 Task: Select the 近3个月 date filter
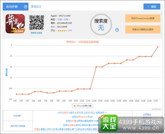(x=89, y=113)
